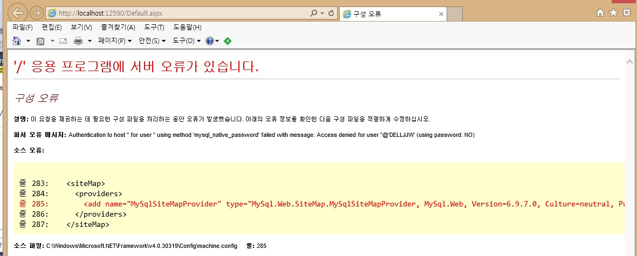Image resolution: width=637 pixels, height=256 pixels.
Task: Close the 구성 오류 tab
Action: click(441, 14)
